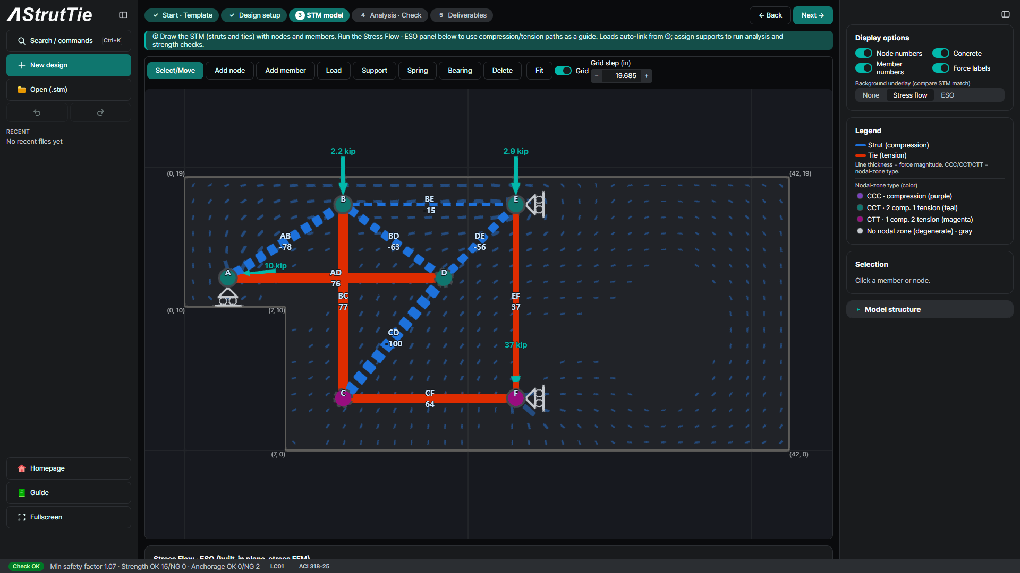The height and width of the screenshot is (573, 1020).
Task: Click the Next button
Action: [x=813, y=15]
